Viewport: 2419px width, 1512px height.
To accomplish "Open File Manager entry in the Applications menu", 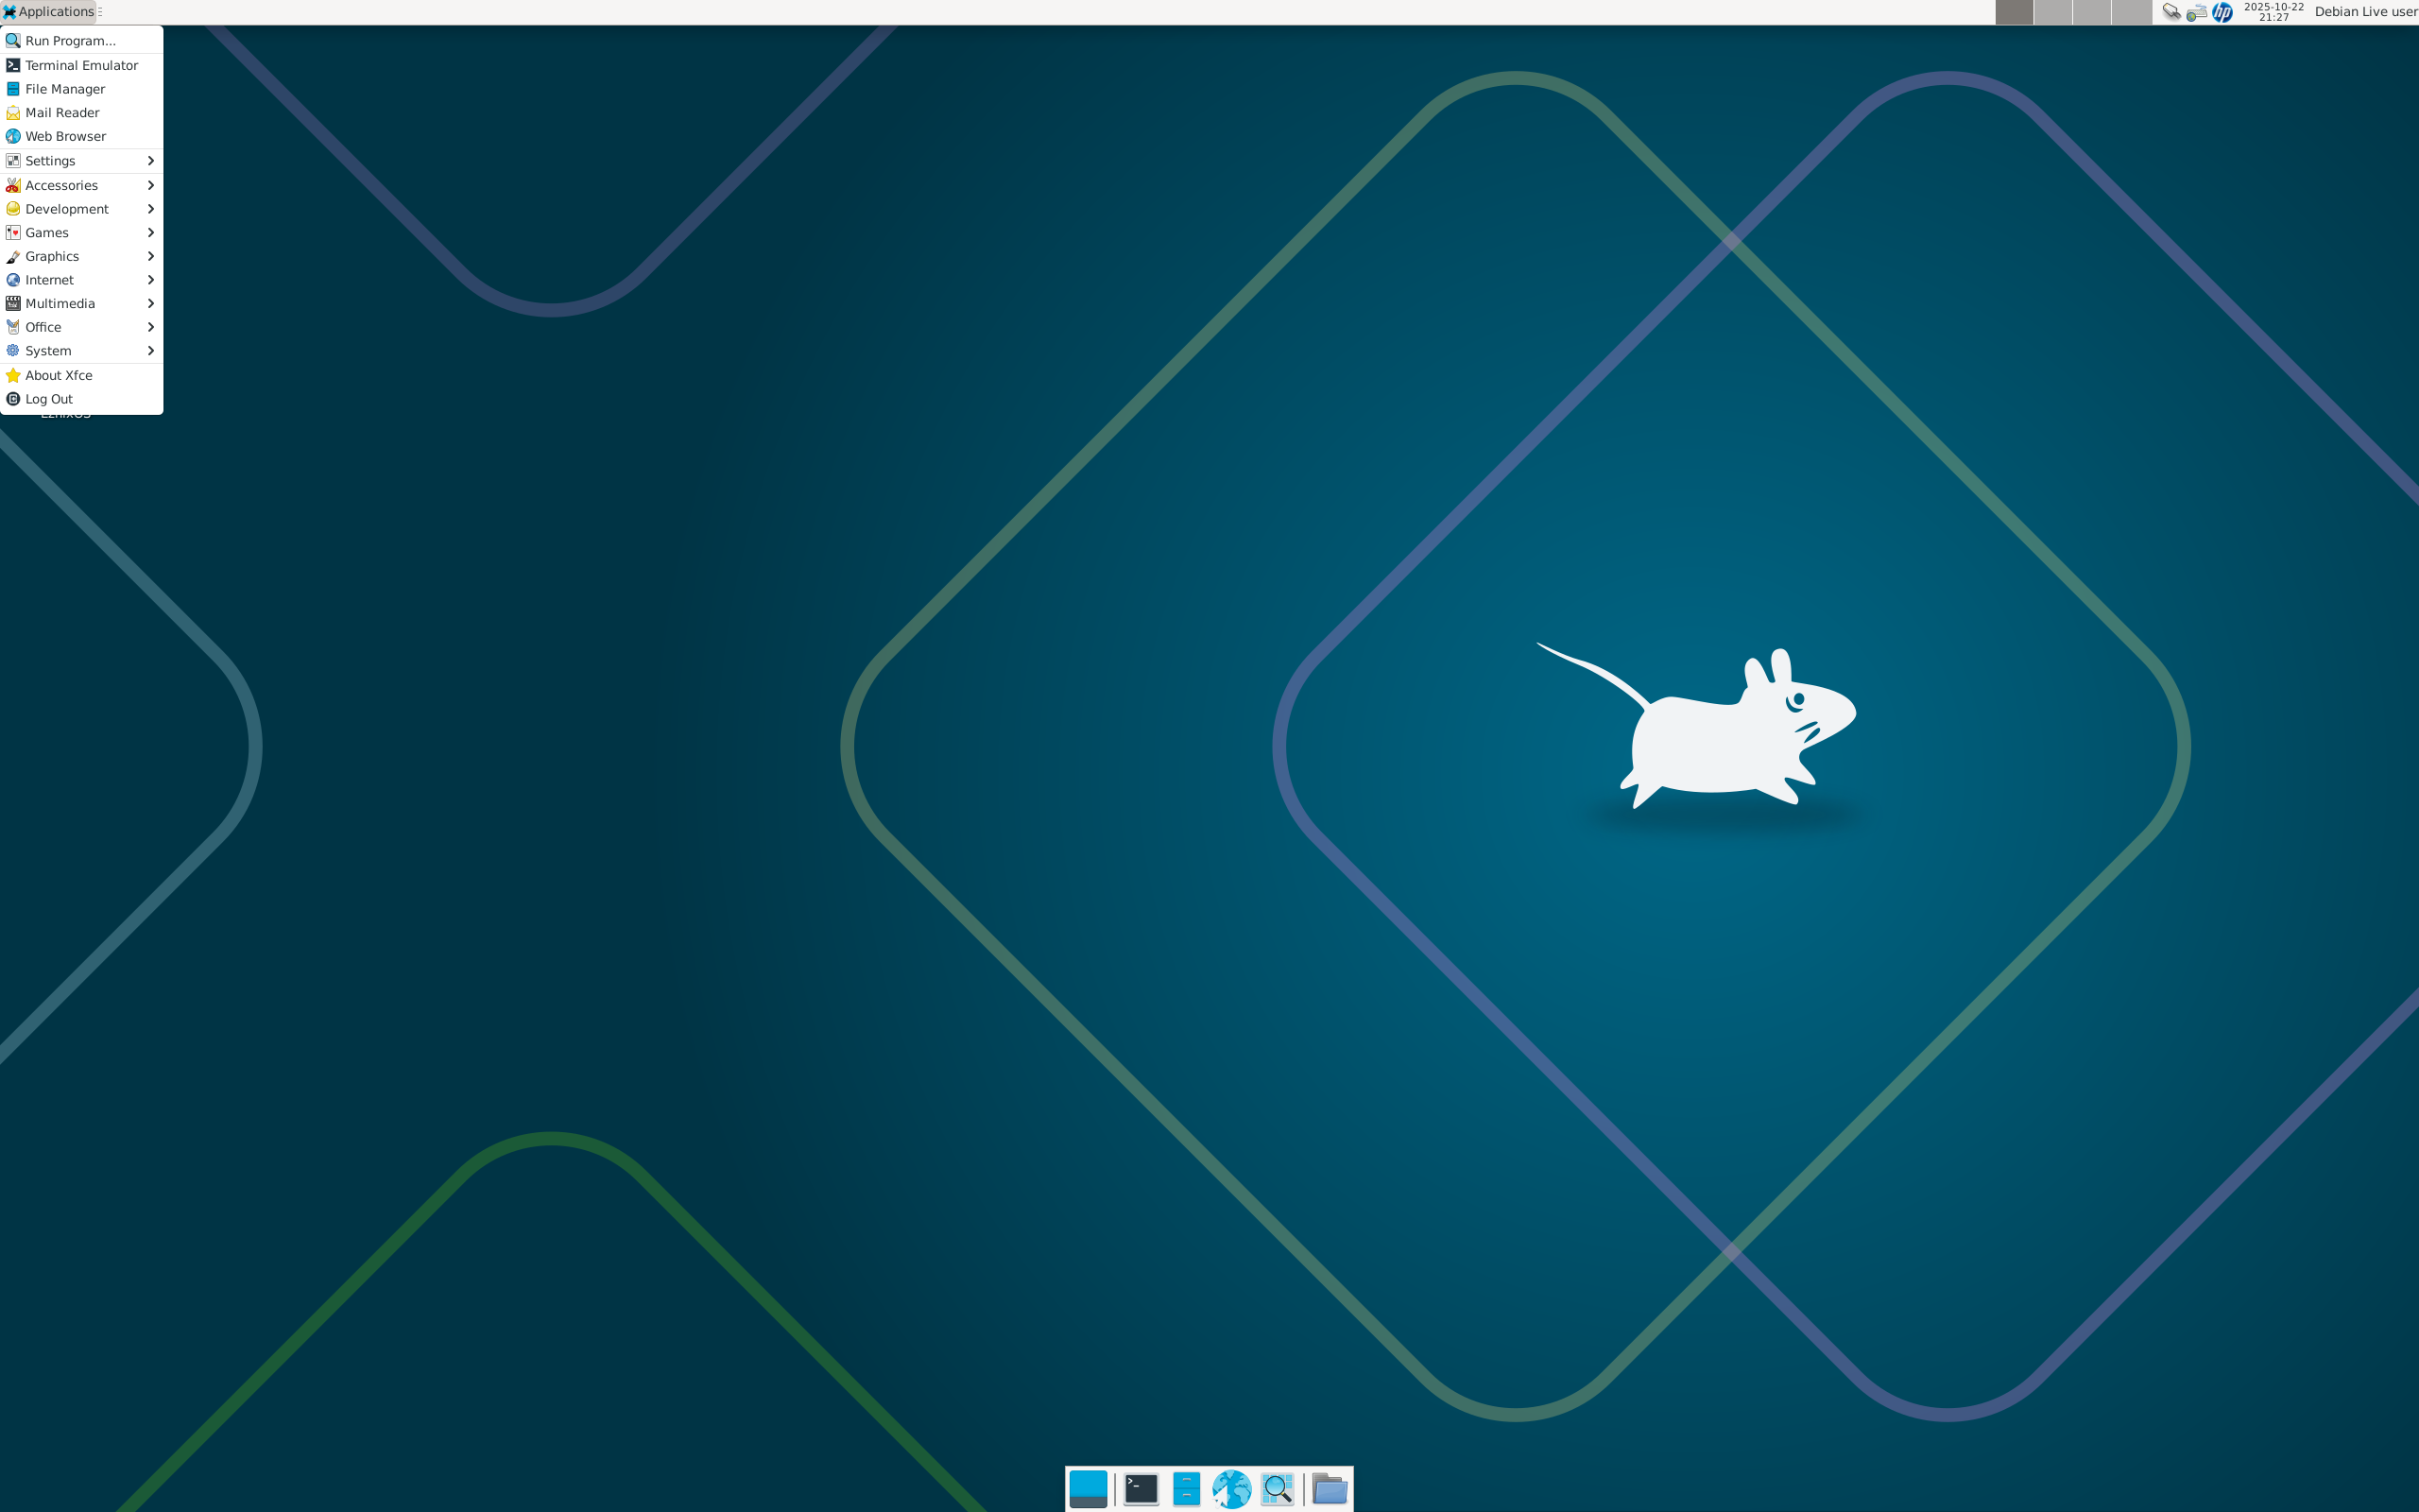I will point(81,89).
